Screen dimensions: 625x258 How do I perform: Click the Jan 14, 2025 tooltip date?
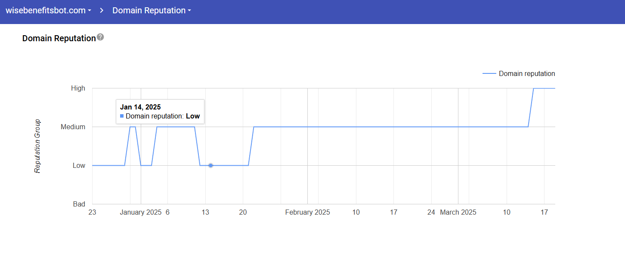pos(140,107)
